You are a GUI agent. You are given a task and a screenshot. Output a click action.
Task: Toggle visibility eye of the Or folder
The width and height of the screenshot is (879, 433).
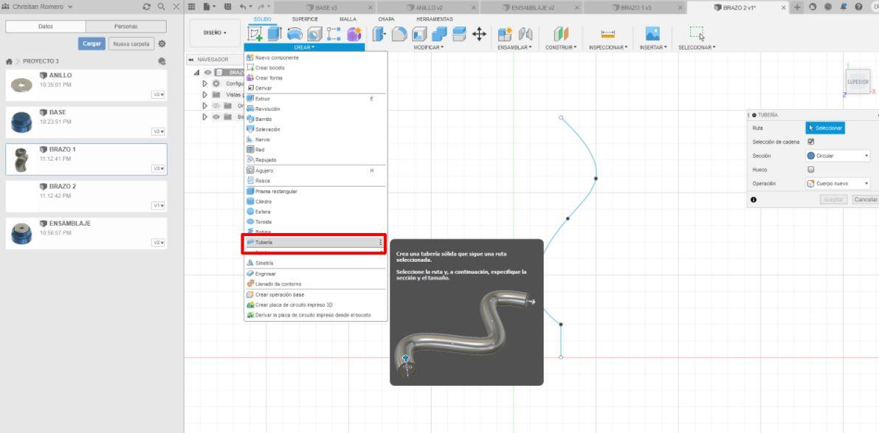216,106
